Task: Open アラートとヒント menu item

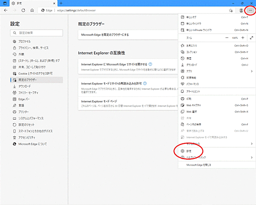Action: (x=217, y=91)
